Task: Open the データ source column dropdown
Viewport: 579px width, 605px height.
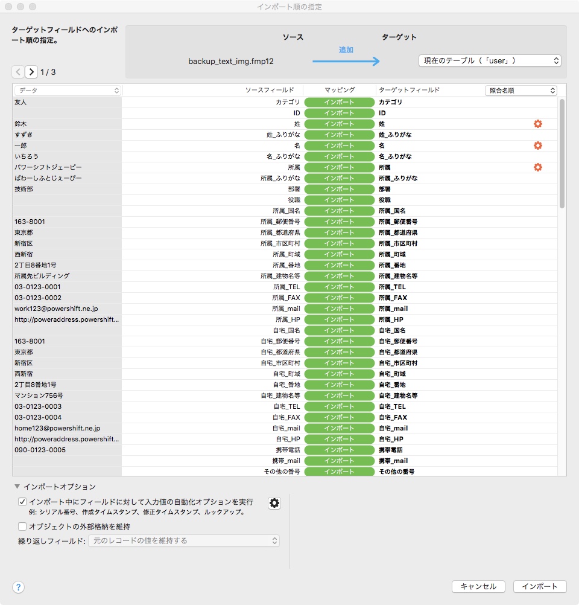Action: 67,91
